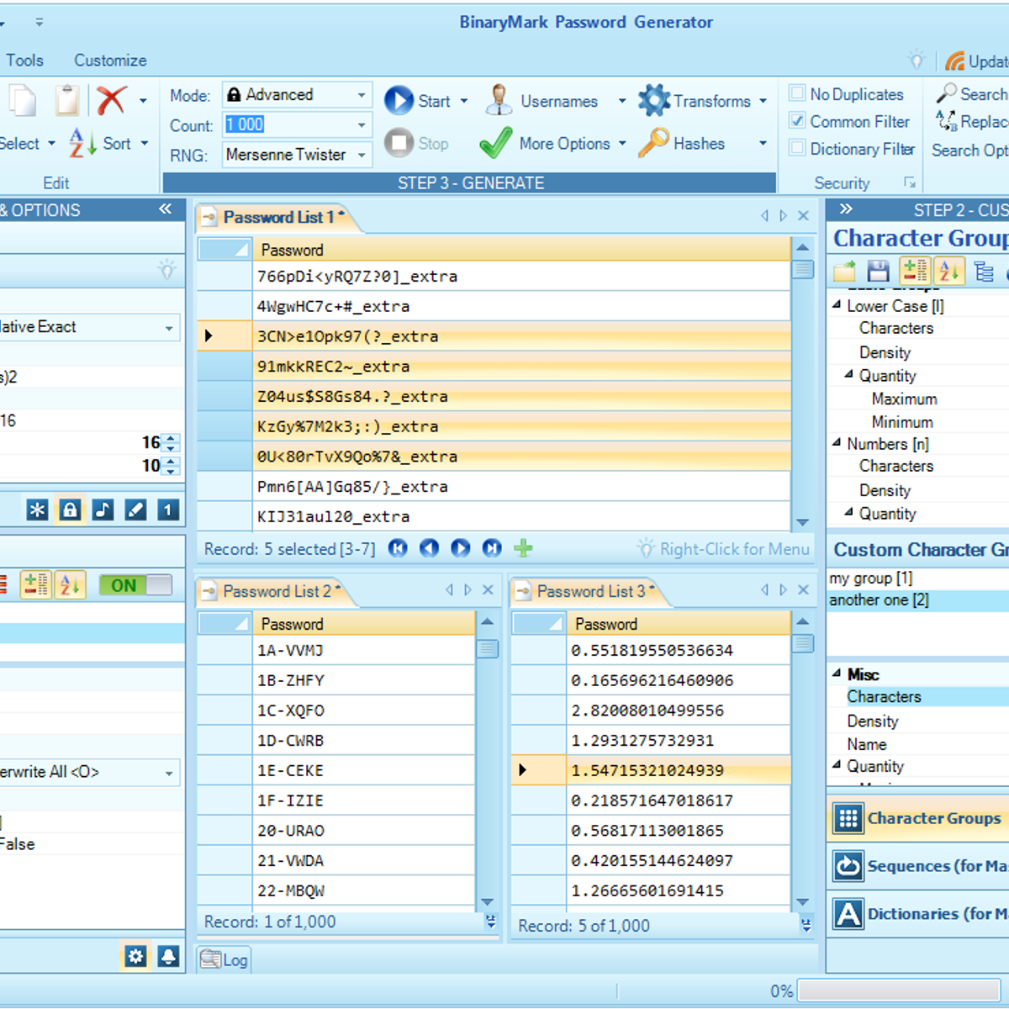Click the padlock icon in options toolbar
The image size is (1009, 1009).
(x=70, y=510)
